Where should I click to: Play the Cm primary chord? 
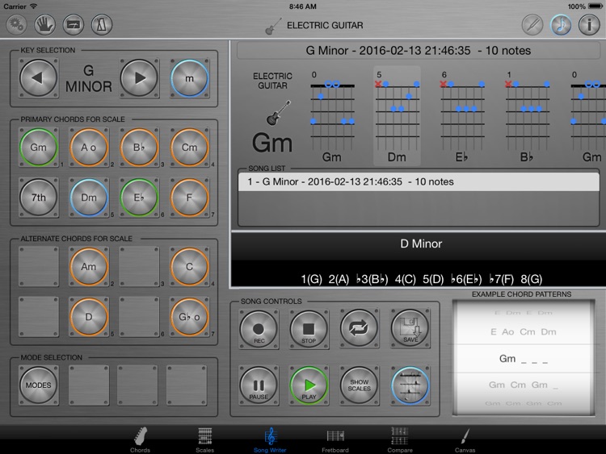(x=189, y=148)
